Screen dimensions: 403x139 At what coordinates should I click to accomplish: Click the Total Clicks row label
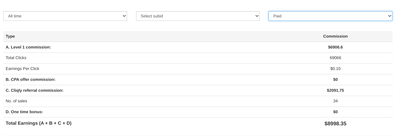(16, 58)
